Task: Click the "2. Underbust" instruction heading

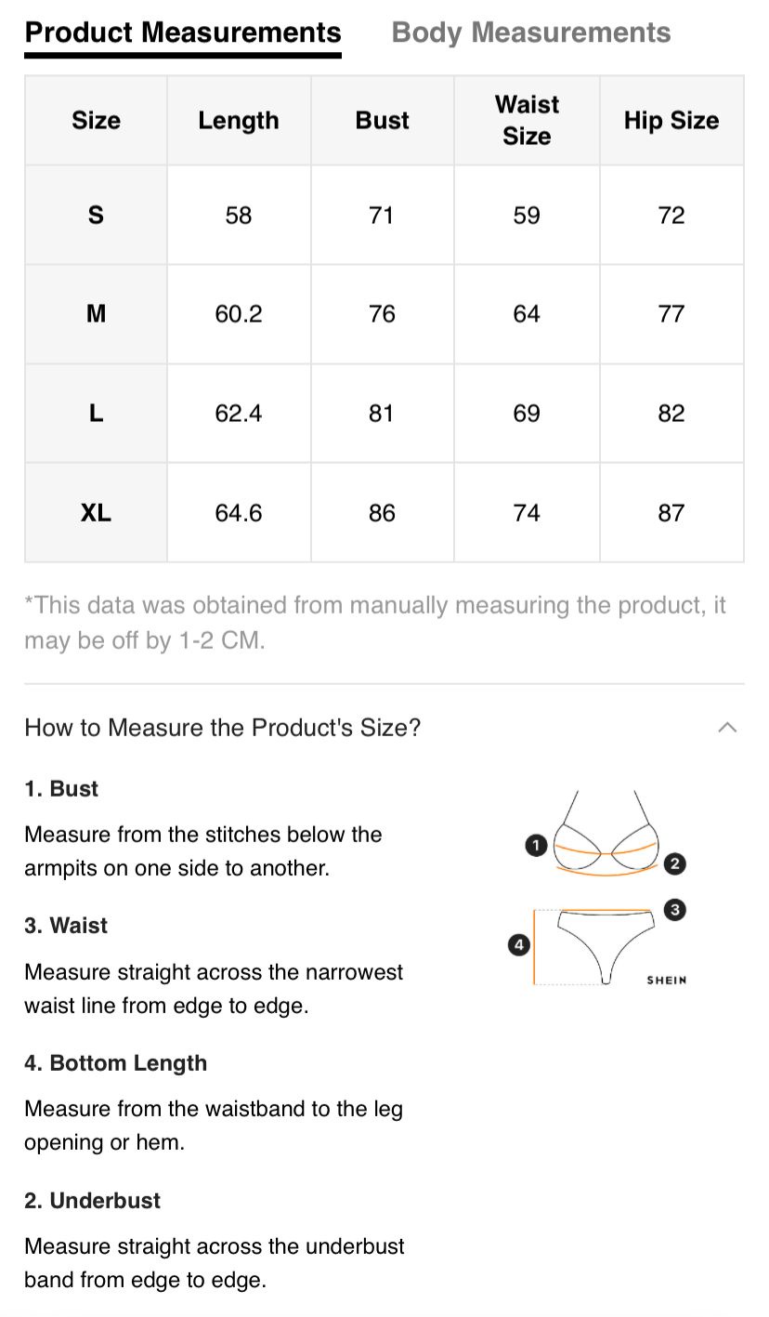Action: pyautogui.click(x=92, y=1201)
